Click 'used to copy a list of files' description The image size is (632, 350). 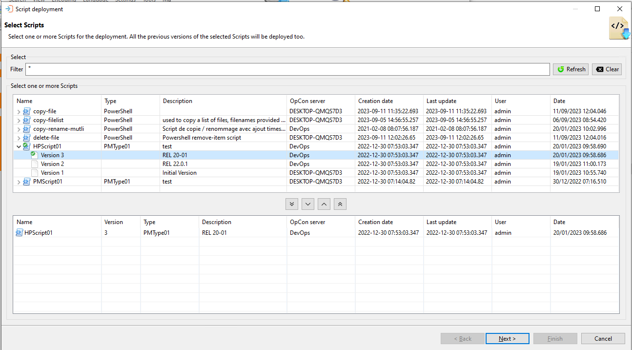coord(224,120)
